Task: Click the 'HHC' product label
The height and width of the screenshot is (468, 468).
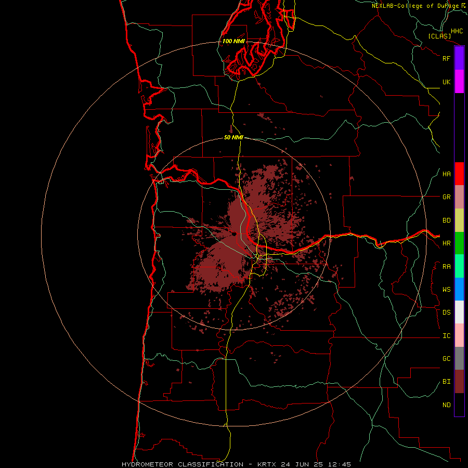Action: pyautogui.click(x=457, y=31)
